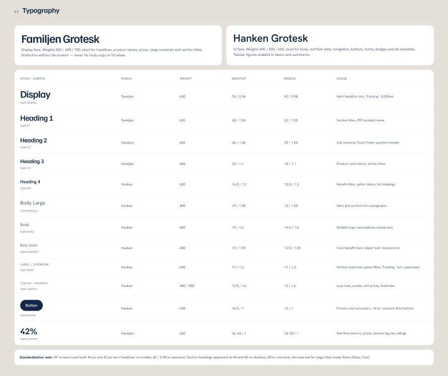The height and width of the screenshot is (376, 448).
Task: Click mobile value "32 / 1.05"
Action: pyautogui.click(x=291, y=120)
